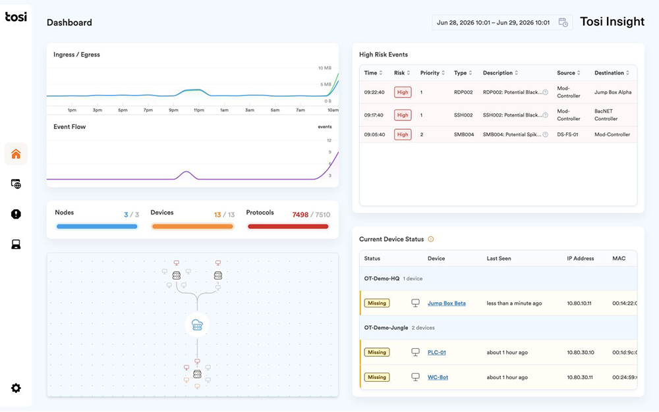Click the DS-FS-01 source cell
Screen dimensions: 659x412
pos(567,135)
